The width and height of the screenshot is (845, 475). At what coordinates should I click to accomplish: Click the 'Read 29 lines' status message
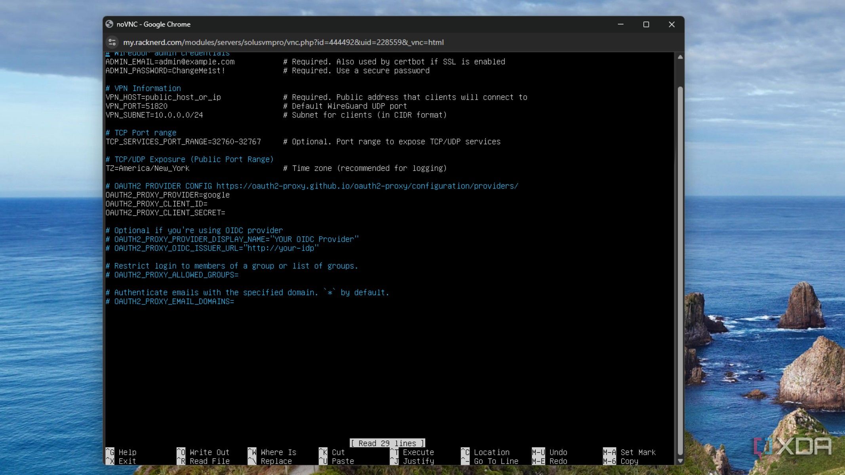(387, 443)
